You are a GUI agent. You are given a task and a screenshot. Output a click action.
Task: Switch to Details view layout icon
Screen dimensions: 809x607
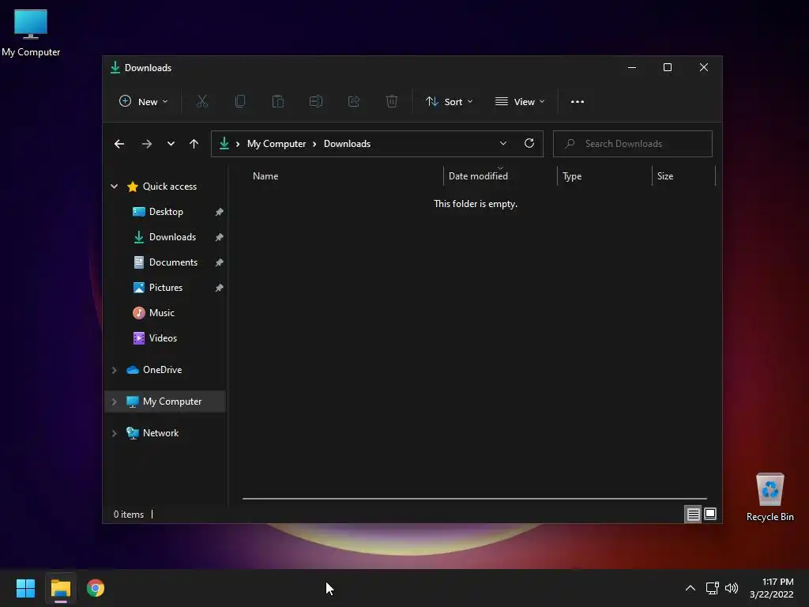(x=693, y=514)
